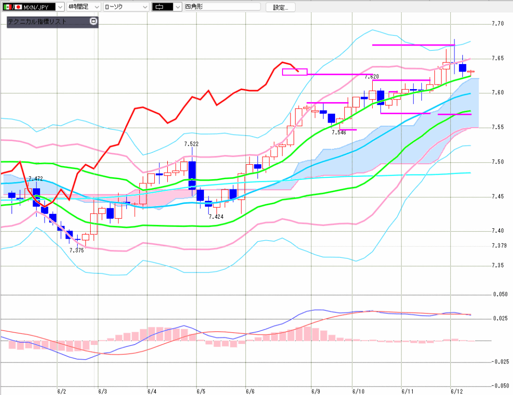Click the テクニカル指標リスト panel title

tap(37, 22)
